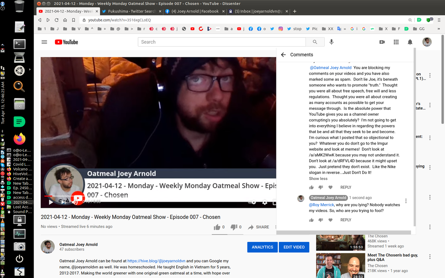The image size is (445, 278).
Task: Reload the page in browser toolbar
Action: click(57, 20)
